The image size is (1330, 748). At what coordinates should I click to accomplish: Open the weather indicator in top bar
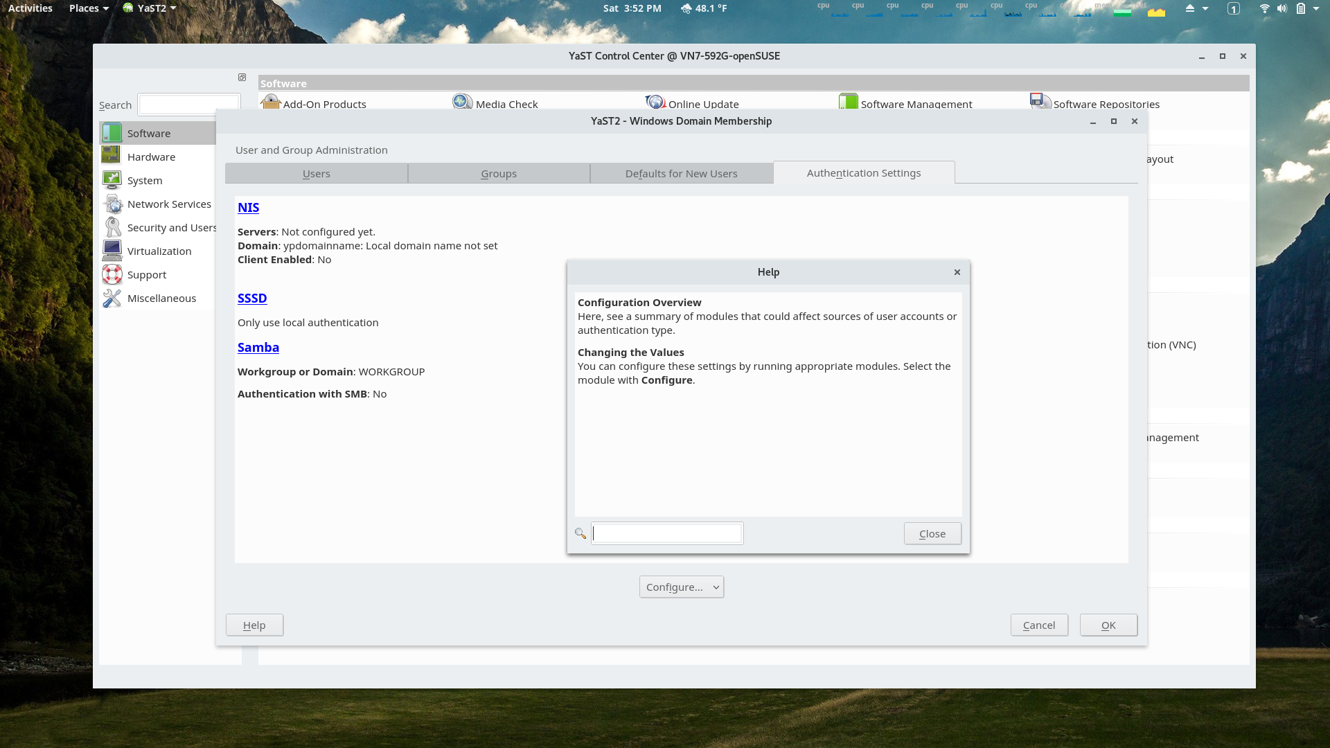coord(703,8)
